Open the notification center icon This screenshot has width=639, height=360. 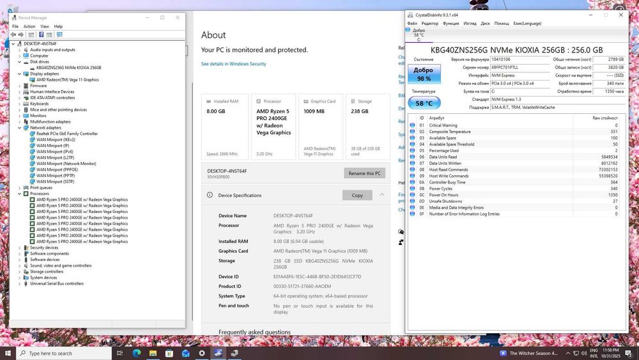pyautogui.click(x=629, y=353)
